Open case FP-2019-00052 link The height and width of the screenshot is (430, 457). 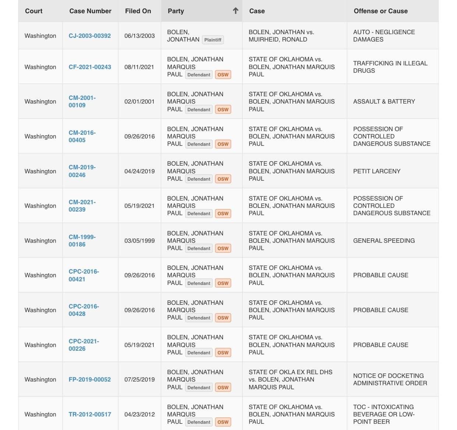pyautogui.click(x=90, y=379)
